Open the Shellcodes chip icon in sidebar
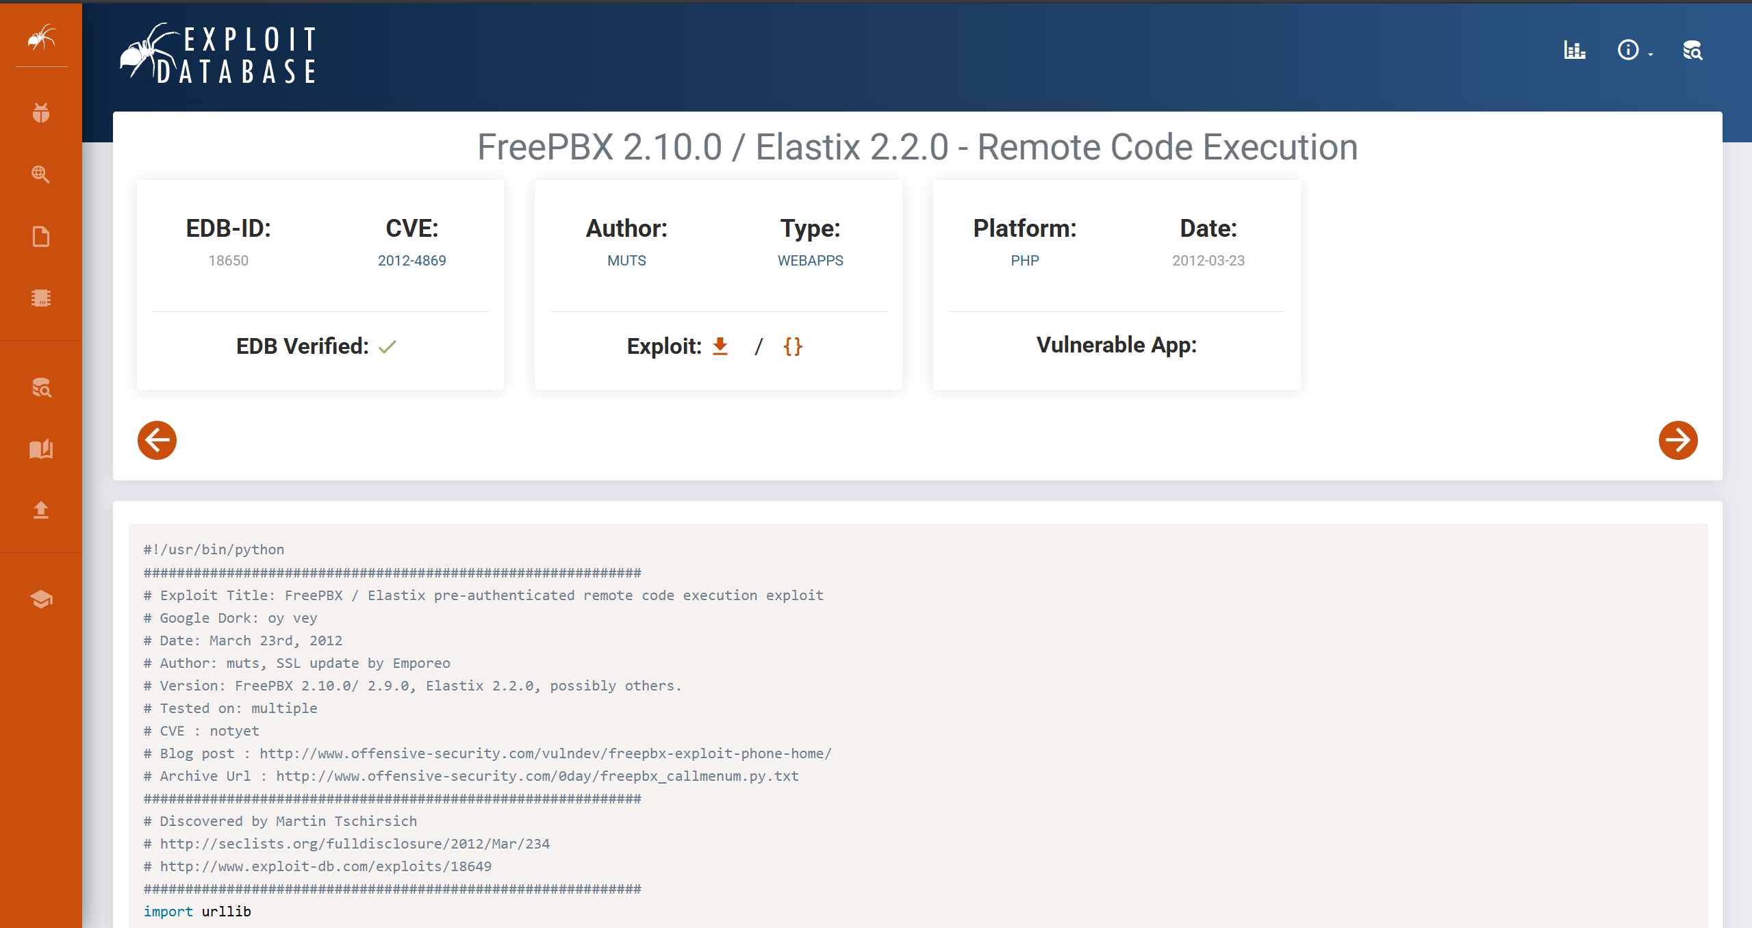The height and width of the screenshot is (928, 1752). 41,298
